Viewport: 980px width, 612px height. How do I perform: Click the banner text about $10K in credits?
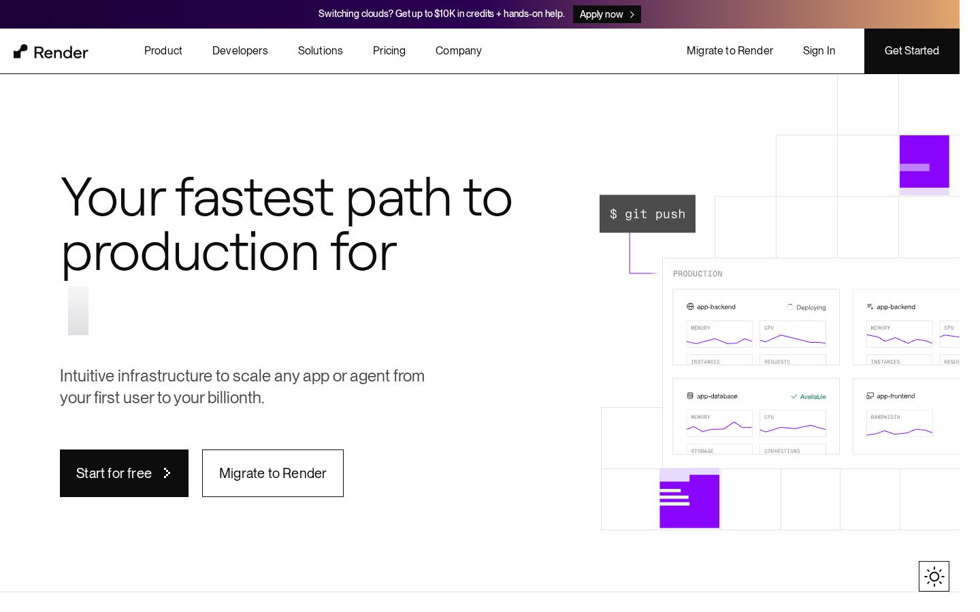point(441,14)
